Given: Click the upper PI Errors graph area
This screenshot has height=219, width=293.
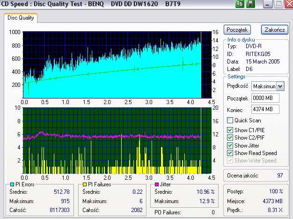Looking at the screenshot, I should tap(117, 65).
